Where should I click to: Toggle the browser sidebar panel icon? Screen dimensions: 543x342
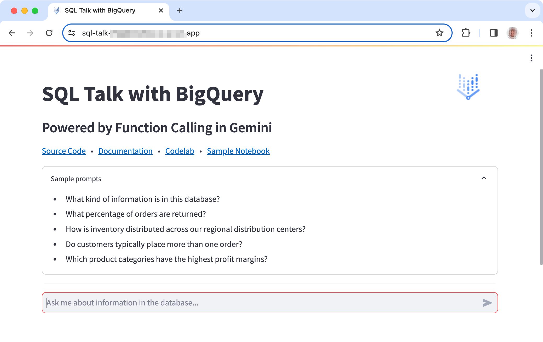tap(493, 33)
